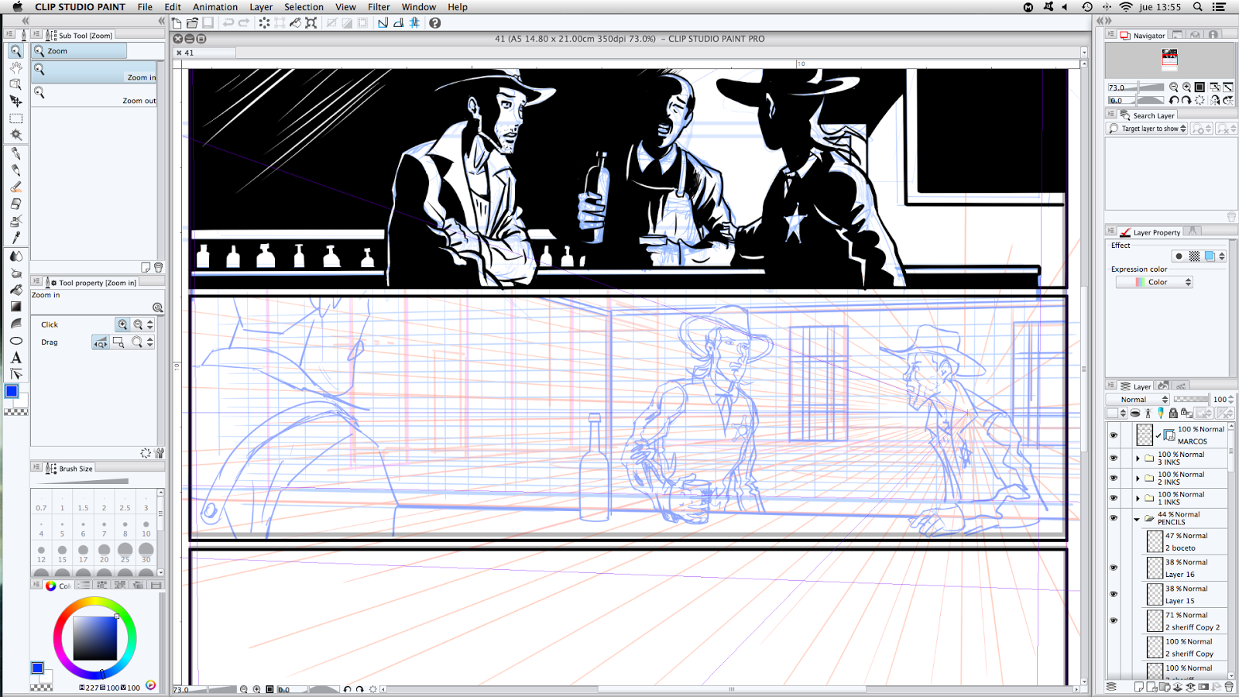1239x697 pixels.
Task: Open the Filter menu
Action: click(x=379, y=7)
